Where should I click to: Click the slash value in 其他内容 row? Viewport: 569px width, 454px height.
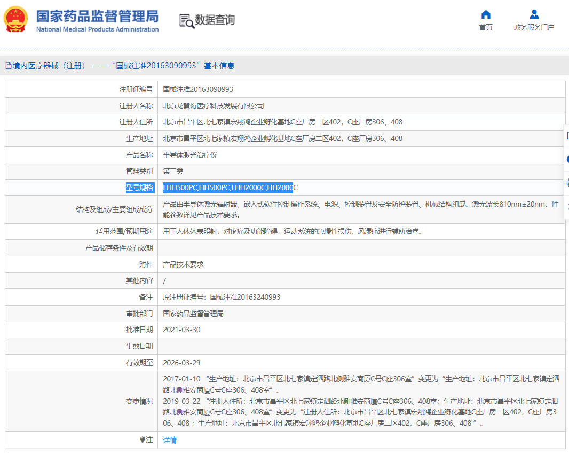click(x=165, y=281)
